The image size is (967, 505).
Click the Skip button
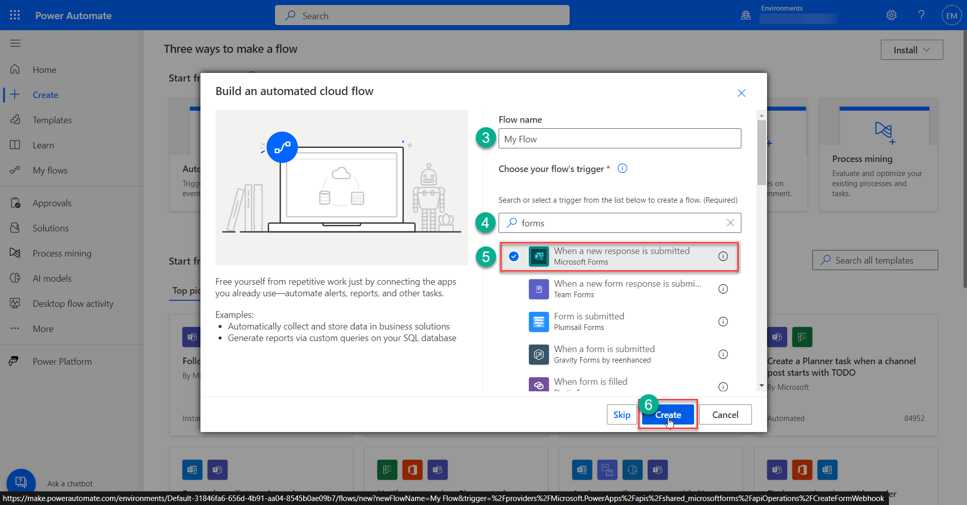pos(622,414)
